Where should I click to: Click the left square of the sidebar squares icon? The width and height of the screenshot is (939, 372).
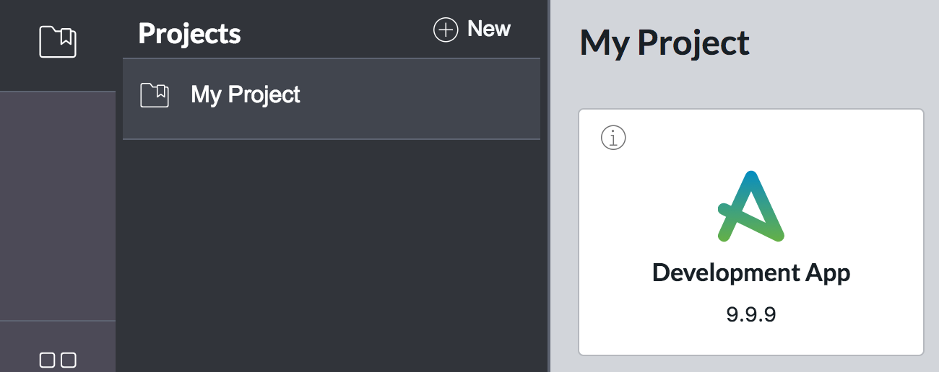48,360
